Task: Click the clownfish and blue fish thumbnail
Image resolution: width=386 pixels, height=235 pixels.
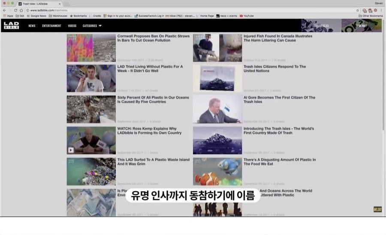Action: click(217, 172)
